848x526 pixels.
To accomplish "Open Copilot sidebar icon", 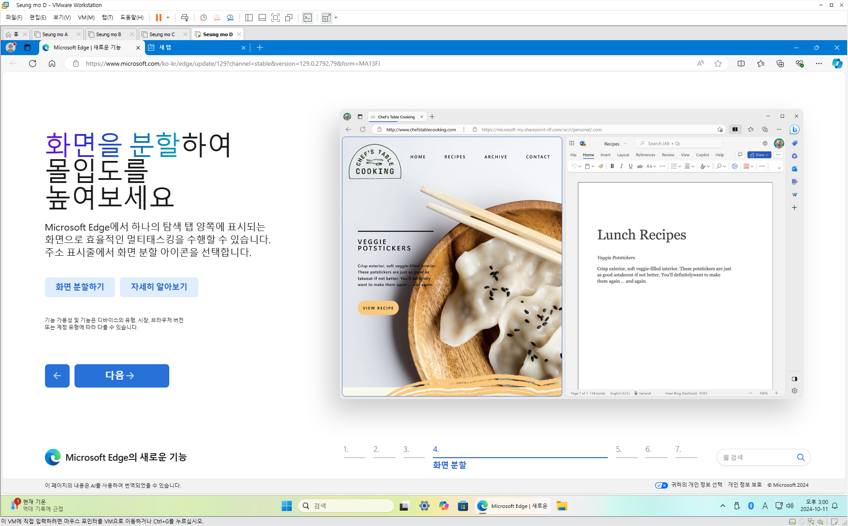I will tap(837, 63).
